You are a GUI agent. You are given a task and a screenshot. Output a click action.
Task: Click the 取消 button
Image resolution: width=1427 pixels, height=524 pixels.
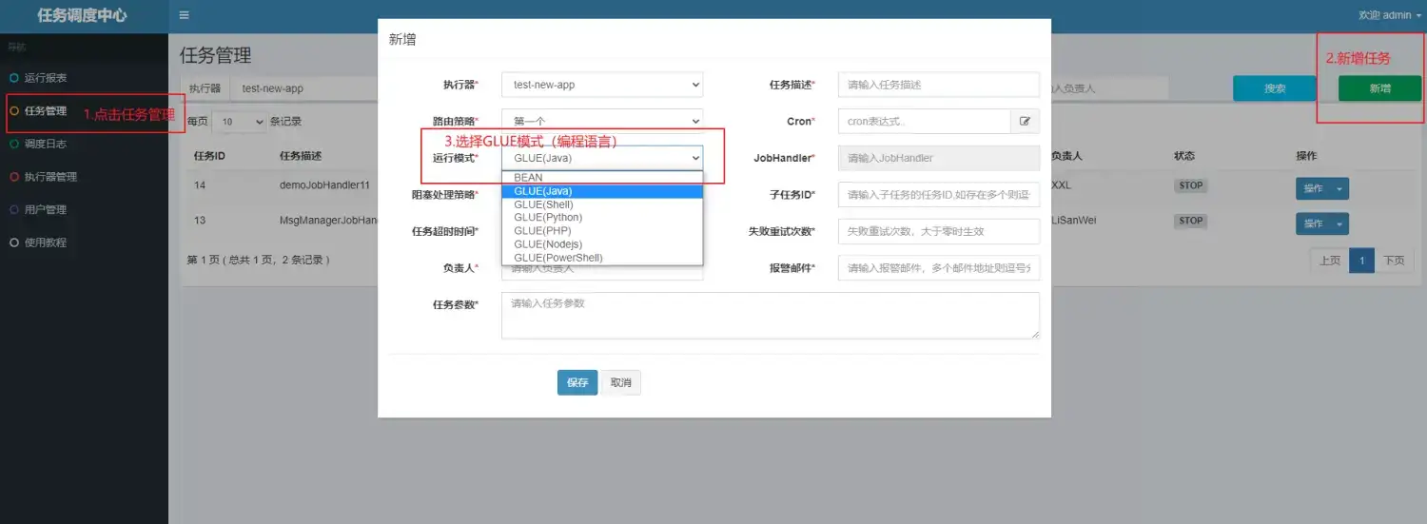[621, 382]
